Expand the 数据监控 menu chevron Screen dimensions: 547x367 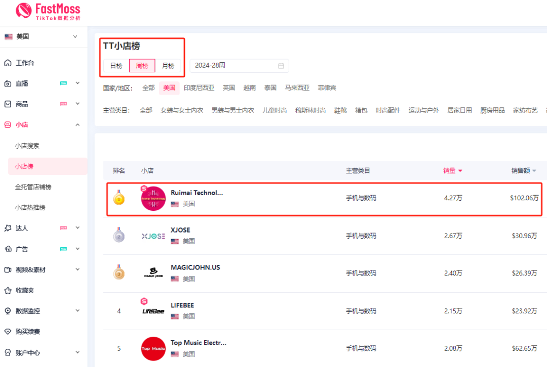[x=77, y=310]
